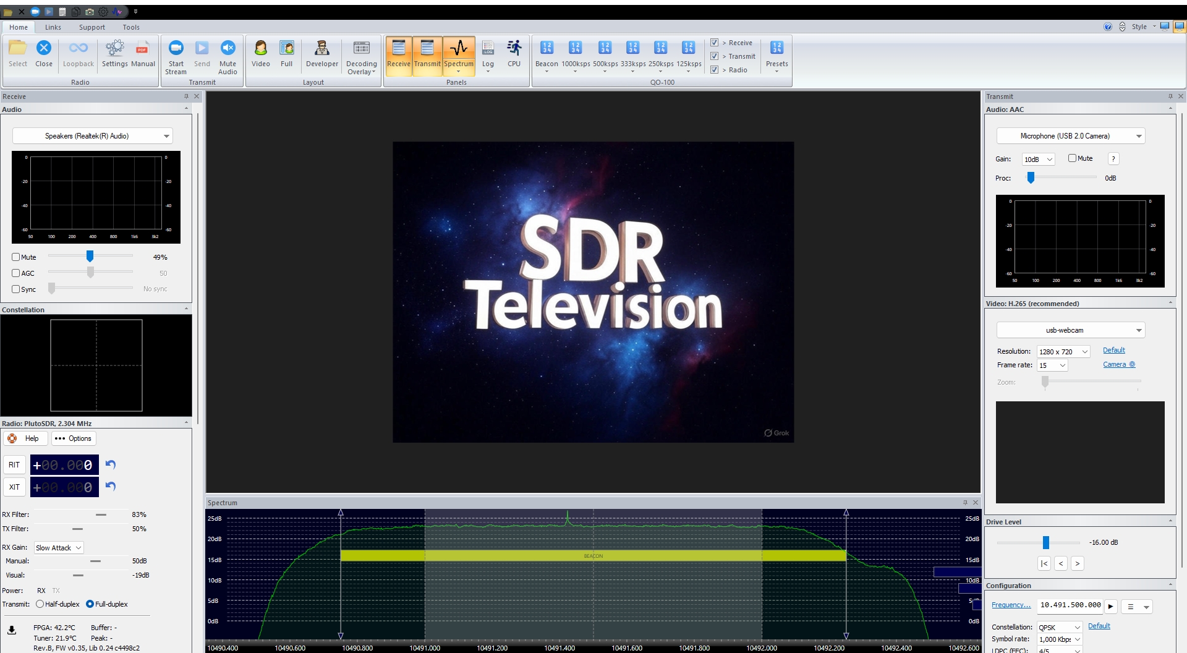The height and width of the screenshot is (653, 1187).
Task: Click the Camera settings link
Action: 1119,364
